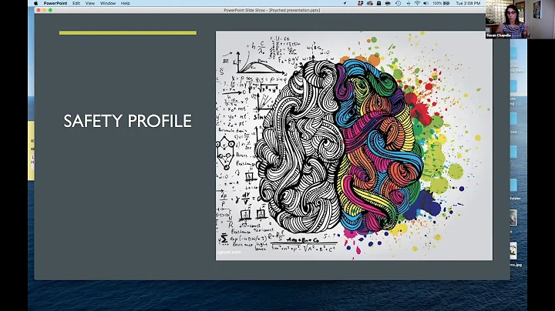Open the Help menu

click(126, 3)
